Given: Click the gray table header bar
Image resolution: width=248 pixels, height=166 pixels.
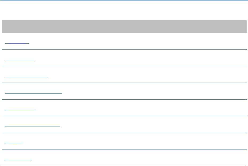Looking at the screenshot, I should tap(124, 26).
